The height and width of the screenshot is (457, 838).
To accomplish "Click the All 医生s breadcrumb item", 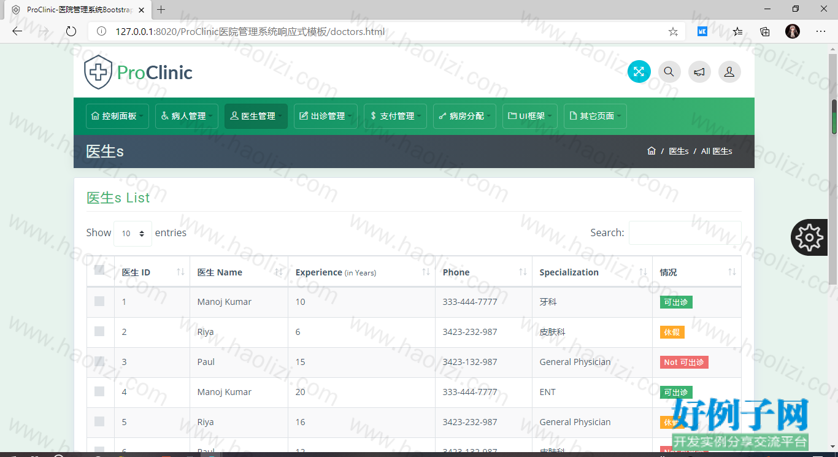I will [717, 151].
